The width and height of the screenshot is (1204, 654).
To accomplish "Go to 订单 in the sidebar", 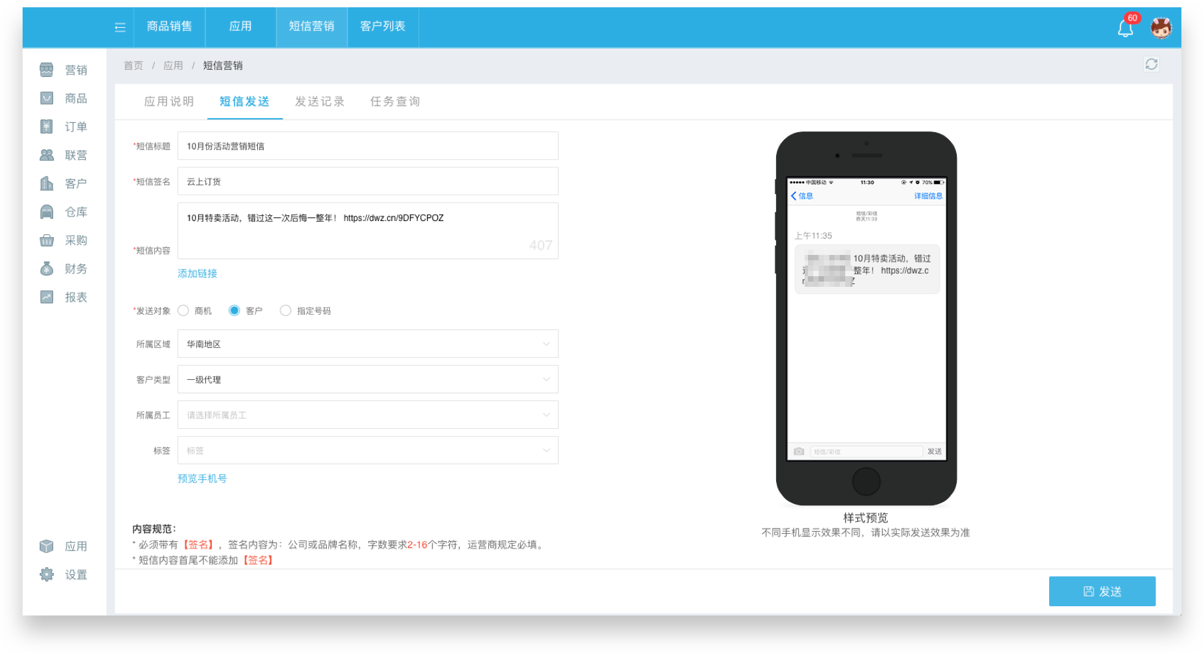I will click(x=64, y=127).
